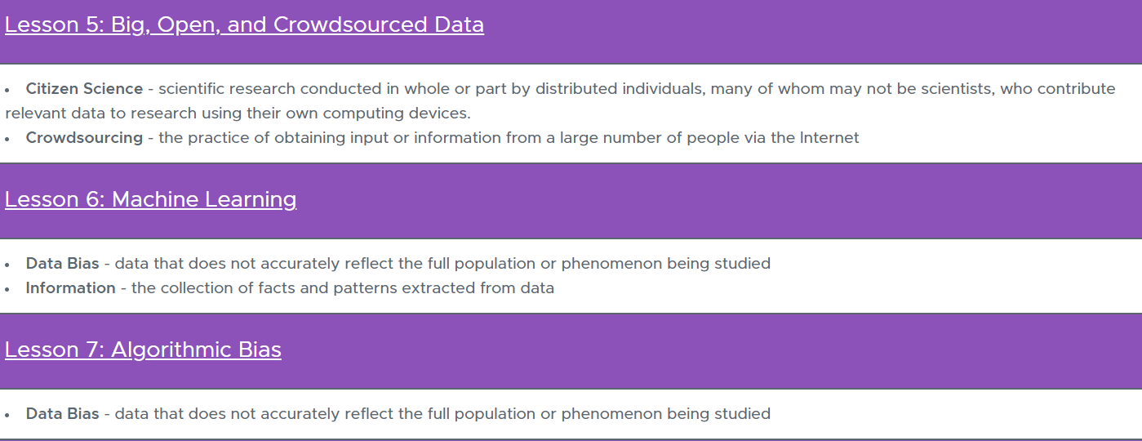Image resolution: width=1142 pixels, height=441 pixels.
Task: Open the Lesson 5: Big, Open, and Crowdsourced Data link
Action: [x=244, y=25]
